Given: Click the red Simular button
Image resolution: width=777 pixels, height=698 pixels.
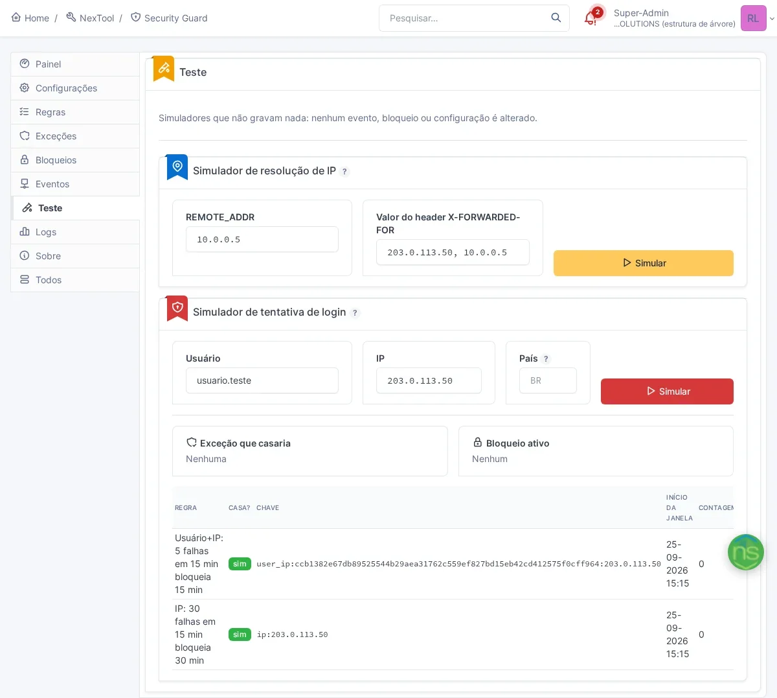Looking at the screenshot, I should 667,391.
